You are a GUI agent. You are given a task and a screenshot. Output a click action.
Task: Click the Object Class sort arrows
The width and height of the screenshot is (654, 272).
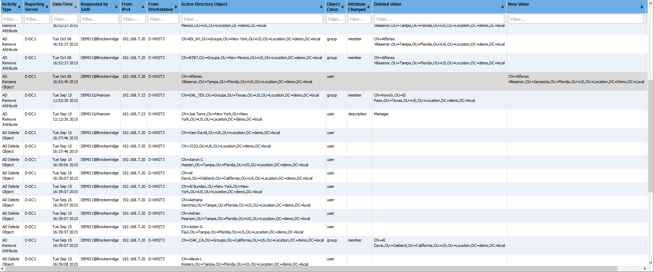point(343,7)
